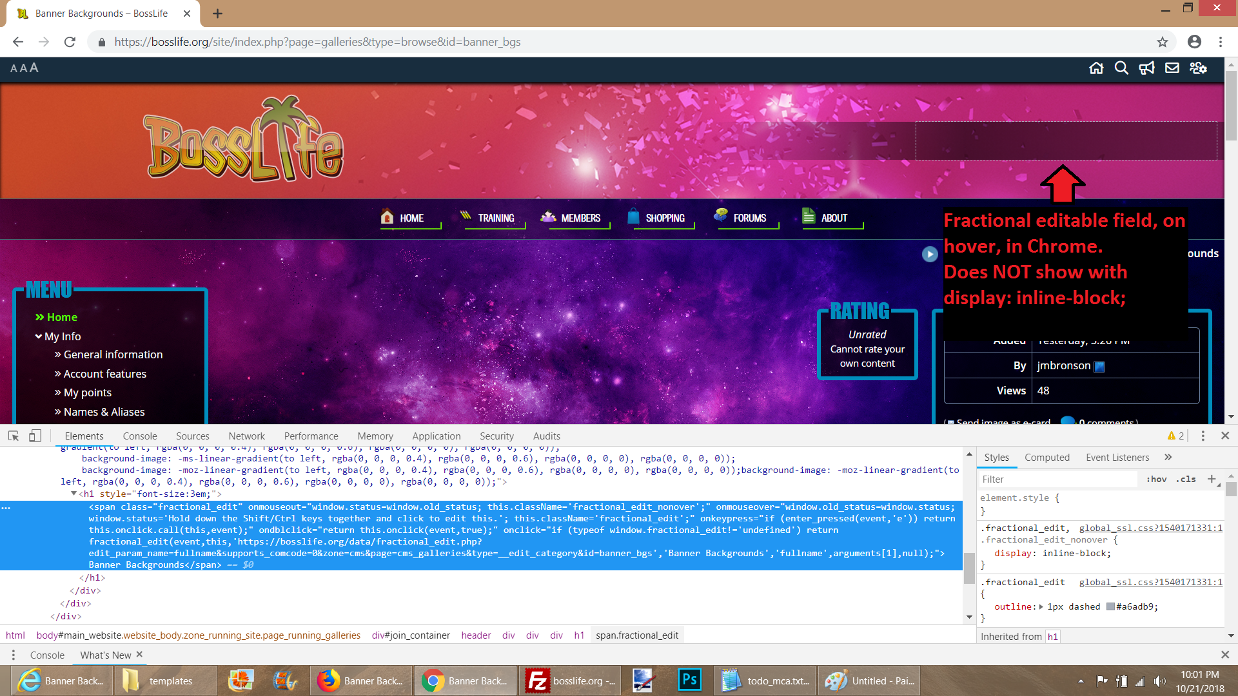Click the site home icon in top bar

click(1096, 68)
